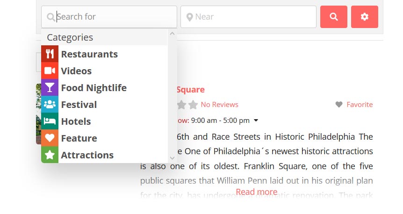Click the Restaurants fork and knife icon
Screen dimensions: 403x214
coord(50,54)
